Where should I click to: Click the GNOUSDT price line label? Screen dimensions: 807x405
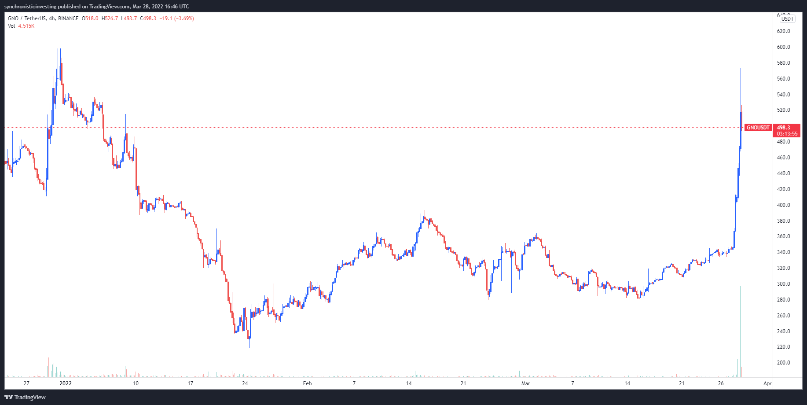(x=758, y=128)
